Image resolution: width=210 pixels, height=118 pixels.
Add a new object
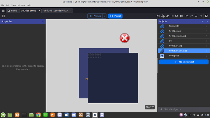click(184, 62)
